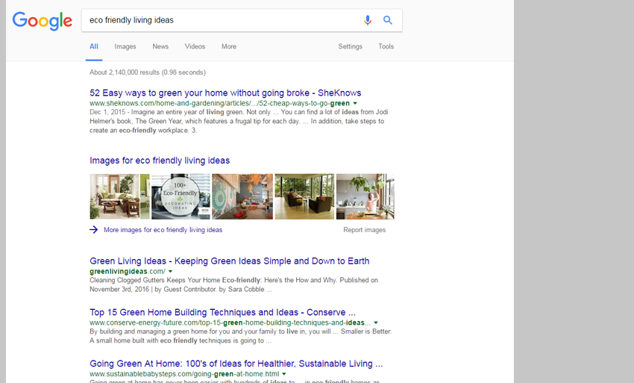Expand the dropdown arrow next to greenlivingideas.com
The image size is (634, 383).
click(170, 271)
